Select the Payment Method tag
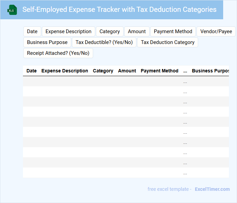The height and width of the screenshot is (203, 237). coord(173,31)
